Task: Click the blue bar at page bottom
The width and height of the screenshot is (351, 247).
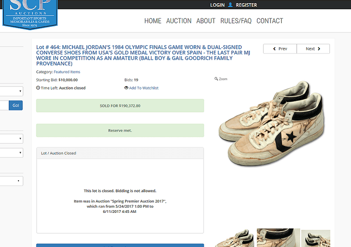Action: point(120,245)
